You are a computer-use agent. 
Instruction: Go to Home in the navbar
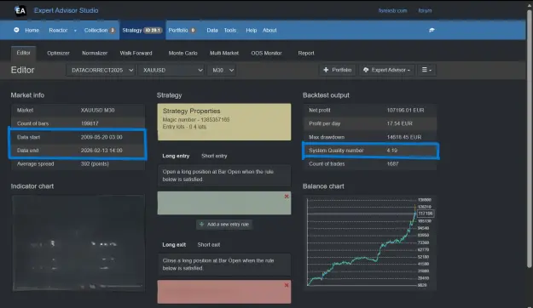pos(32,30)
